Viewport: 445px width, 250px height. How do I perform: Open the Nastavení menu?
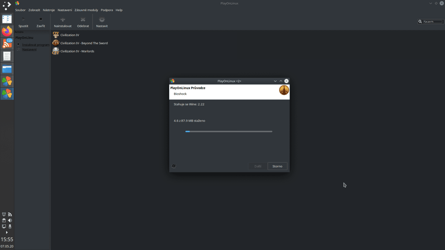[x=65, y=10]
